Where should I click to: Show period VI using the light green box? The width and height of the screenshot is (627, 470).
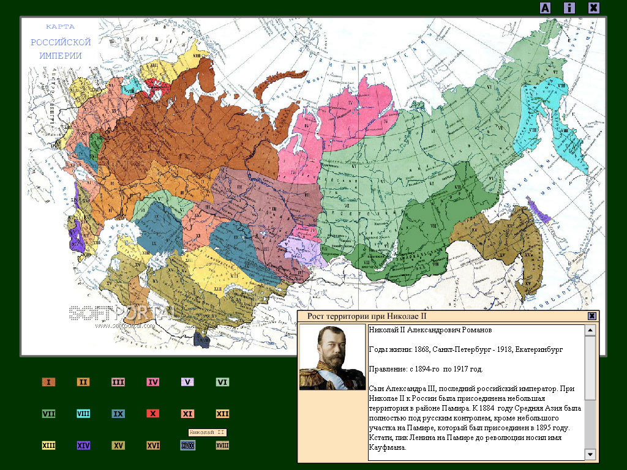tap(223, 382)
